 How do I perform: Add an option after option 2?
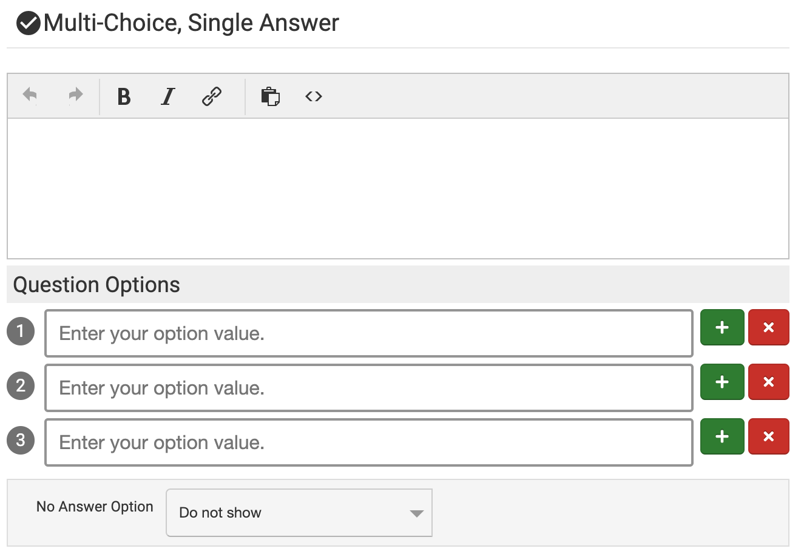tap(722, 382)
